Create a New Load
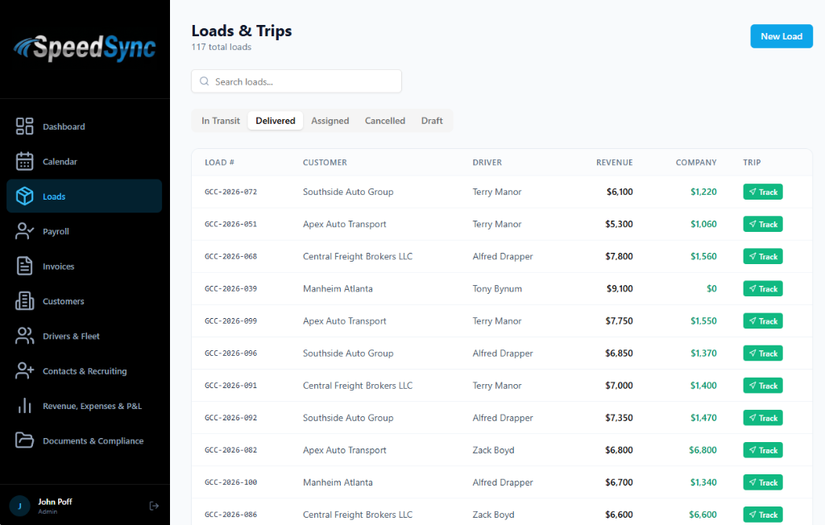This screenshot has width=825, height=525. [781, 36]
